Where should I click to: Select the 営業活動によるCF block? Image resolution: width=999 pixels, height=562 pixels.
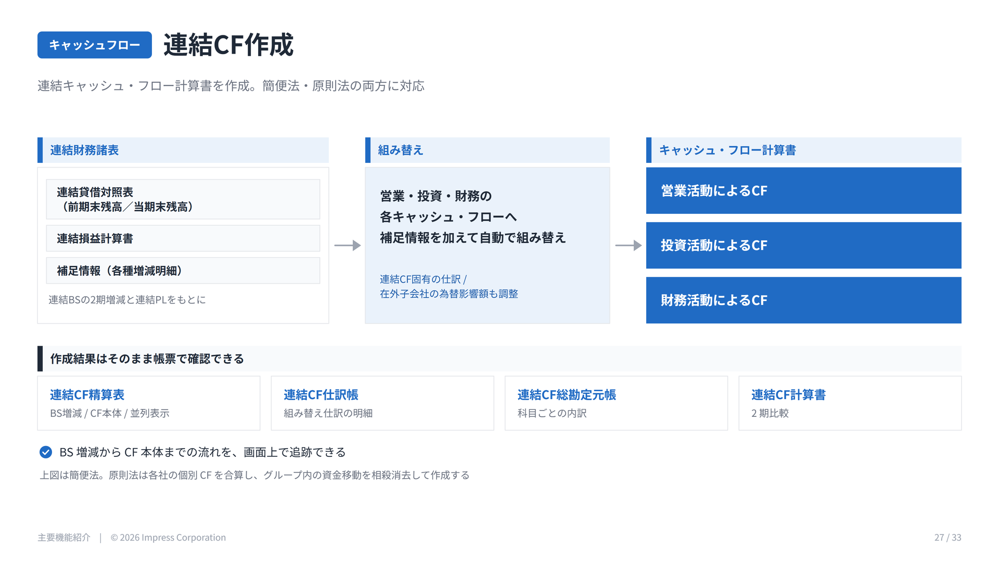pos(804,190)
